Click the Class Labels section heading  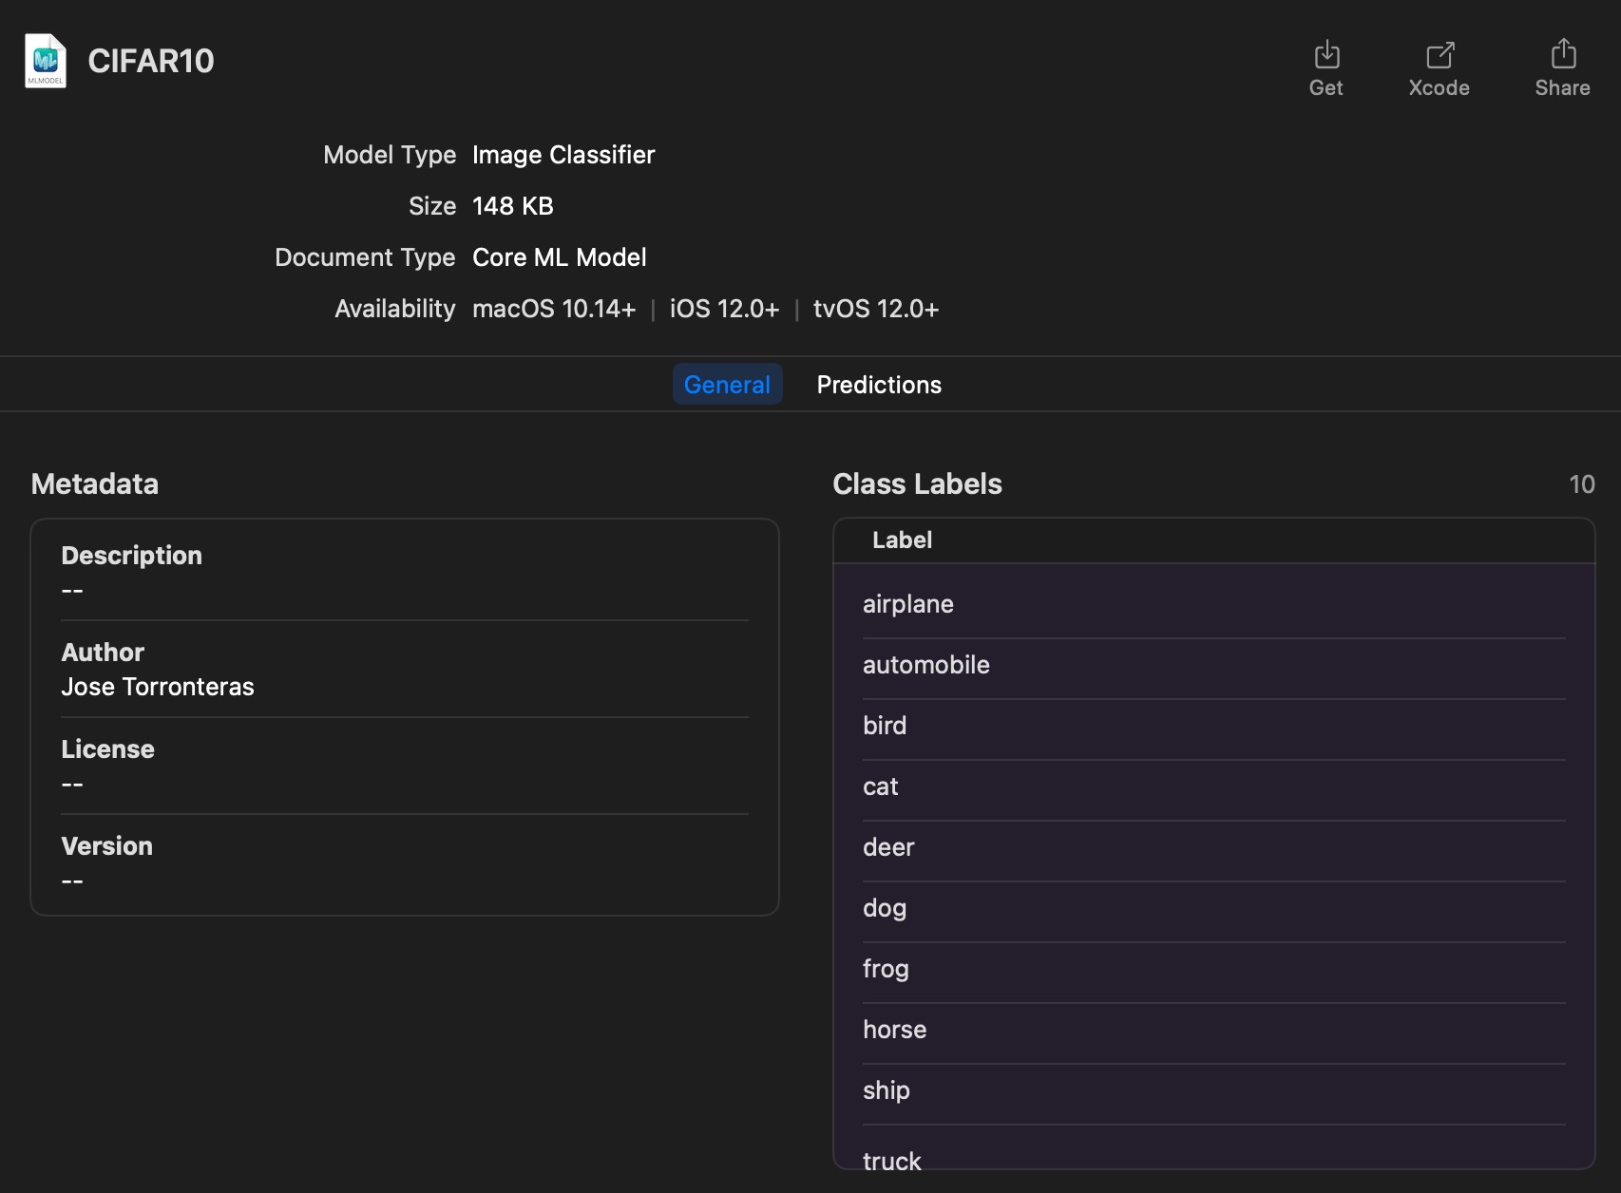[x=917, y=483]
